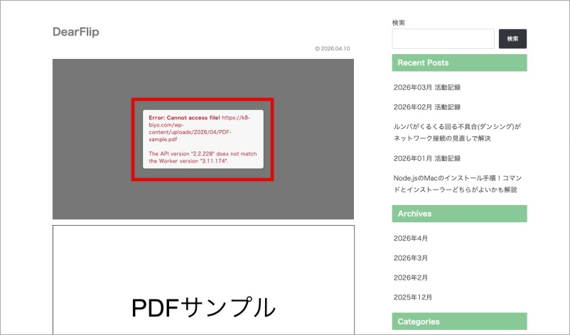Screen dimensions: 570x335
Task: Focus the sidebar search text field
Action: [x=443, y=39]
